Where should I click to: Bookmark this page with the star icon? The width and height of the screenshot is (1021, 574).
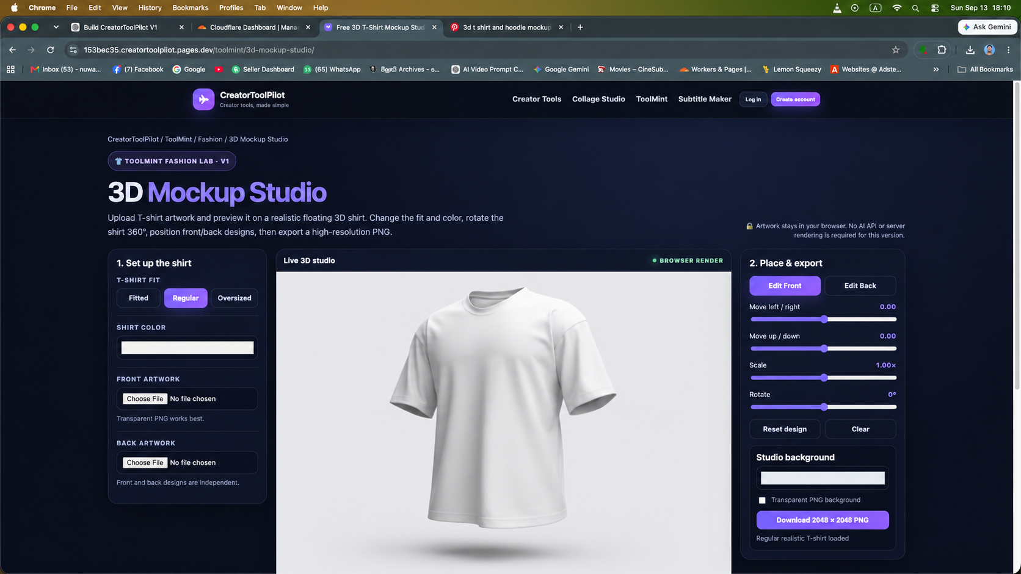(x=896, y=50)
